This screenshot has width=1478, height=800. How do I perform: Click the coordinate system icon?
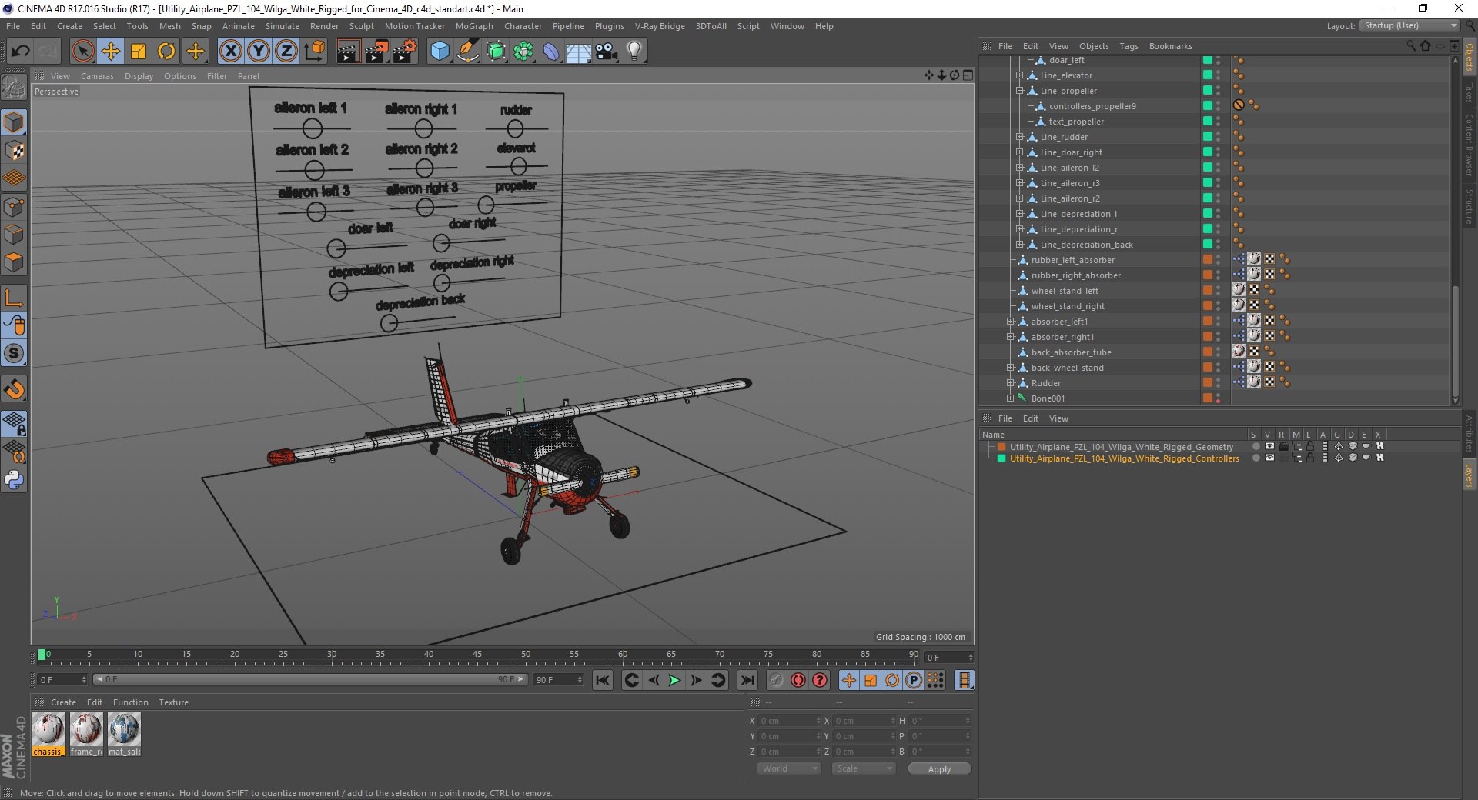(x=314, y=52)
